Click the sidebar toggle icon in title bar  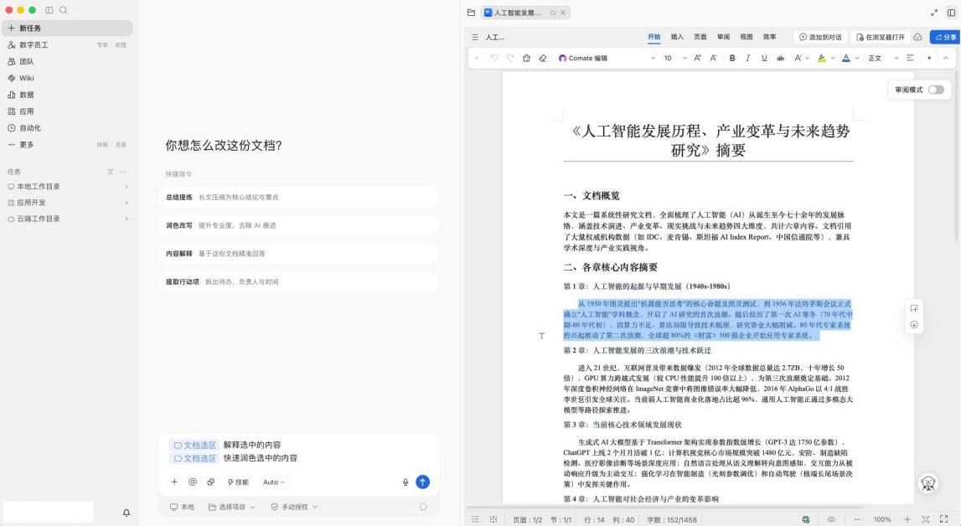click(x=49, y=10)
